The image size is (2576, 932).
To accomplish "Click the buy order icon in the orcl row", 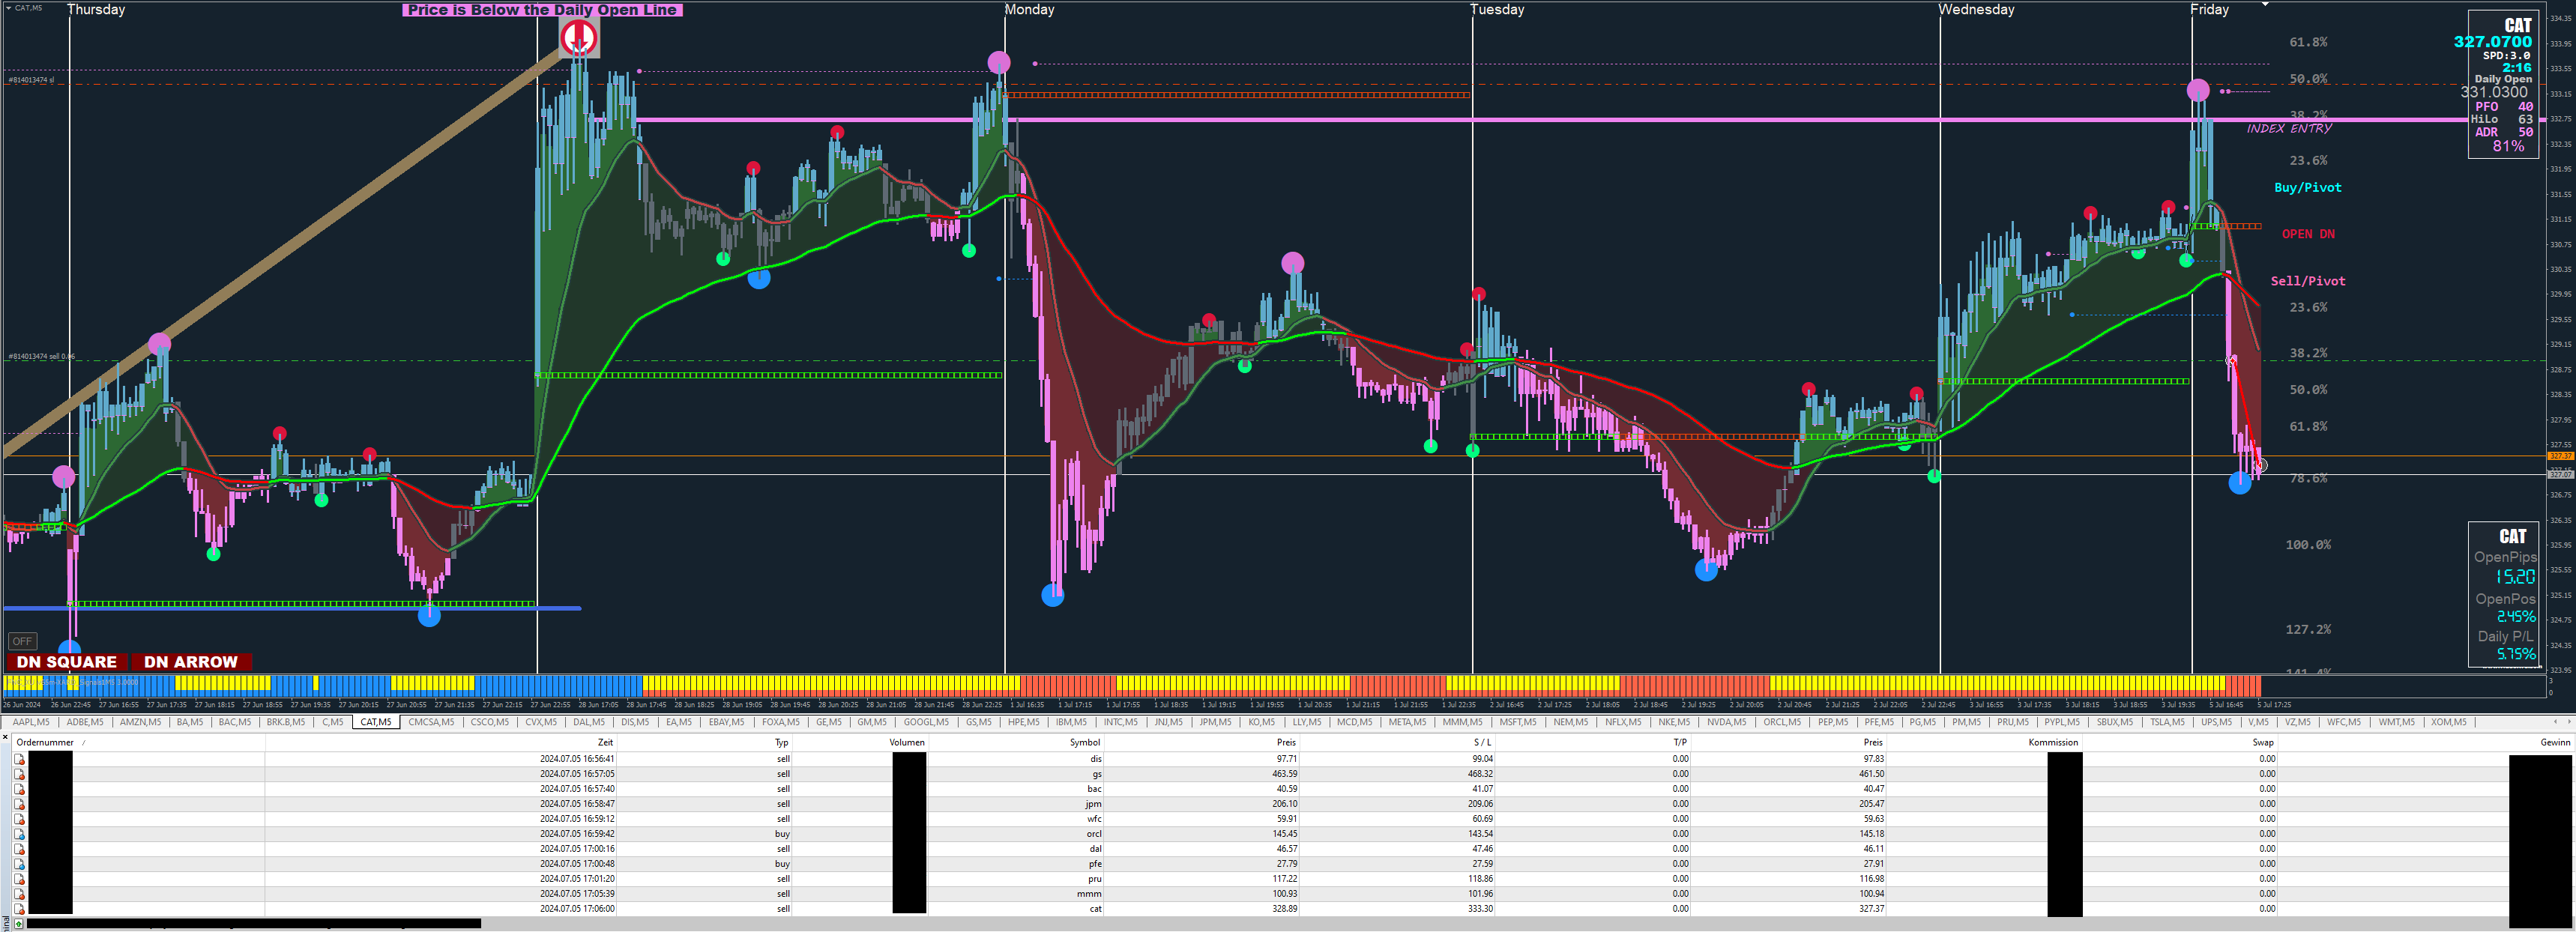I will 19,834.
